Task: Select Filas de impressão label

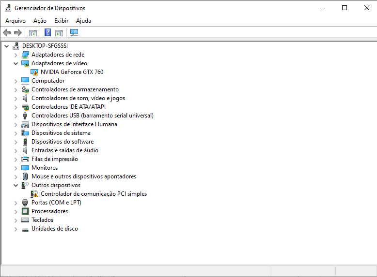Action: pos(55,159)
